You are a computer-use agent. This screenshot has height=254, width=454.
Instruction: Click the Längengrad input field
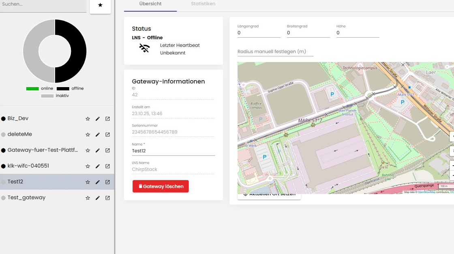[259, 33]
